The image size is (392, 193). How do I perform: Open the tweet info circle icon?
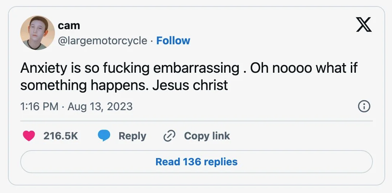(x=364, y=107)
